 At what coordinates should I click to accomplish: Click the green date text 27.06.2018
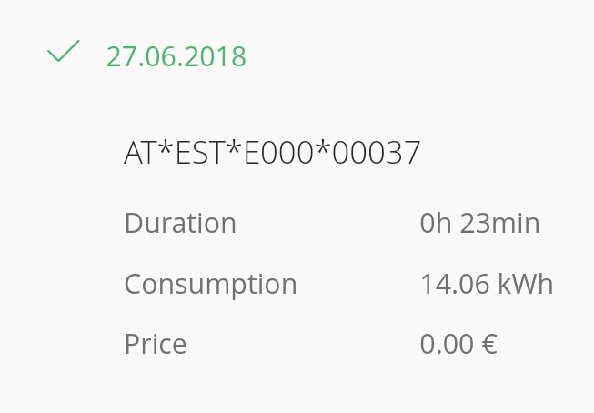(x=176, y=56)
